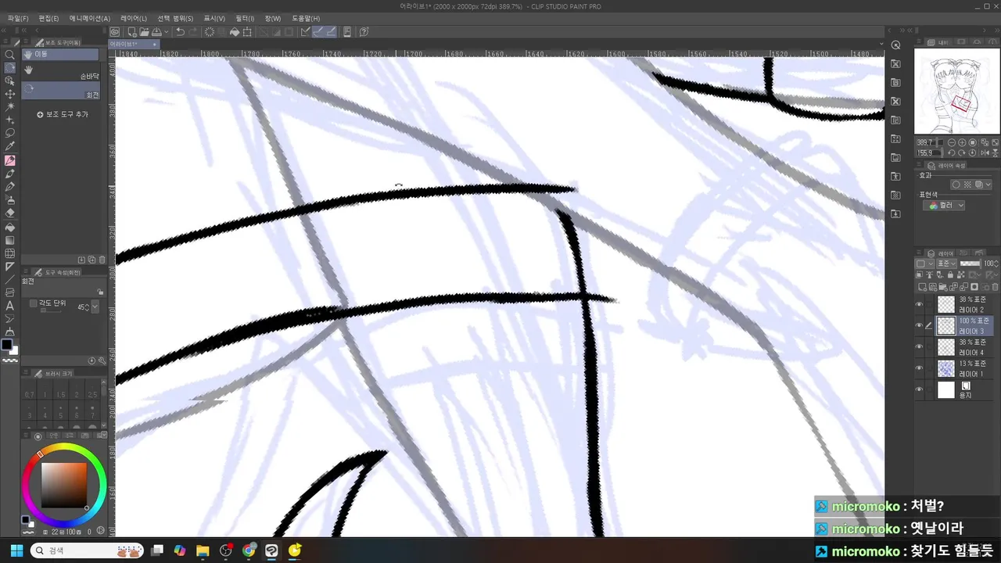Open Chrome from the Windows taskbar
The width and height of the screenshot is (1001, 563).
[x=249, y=550]
